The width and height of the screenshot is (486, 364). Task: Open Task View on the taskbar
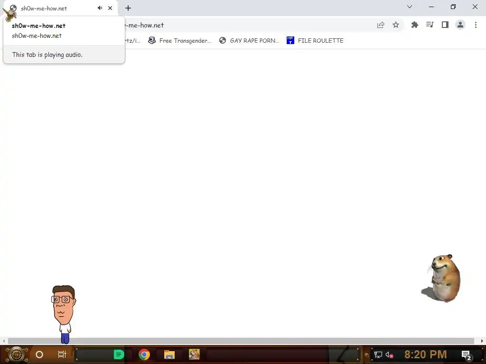point(62,355)
